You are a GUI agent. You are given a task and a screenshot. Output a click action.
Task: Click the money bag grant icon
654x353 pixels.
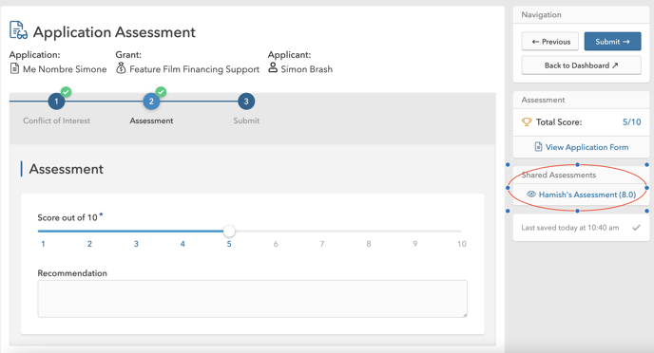tap(121, 68)
